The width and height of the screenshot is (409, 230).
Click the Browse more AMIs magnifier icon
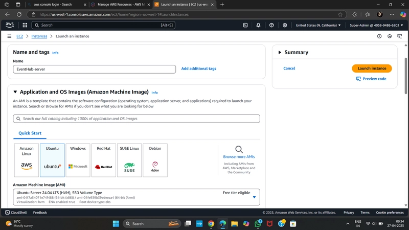tap(239, 149)
